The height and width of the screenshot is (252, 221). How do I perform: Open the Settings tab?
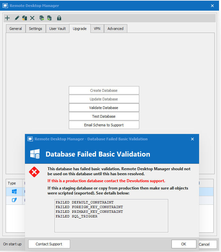click(x=36, y=29)
